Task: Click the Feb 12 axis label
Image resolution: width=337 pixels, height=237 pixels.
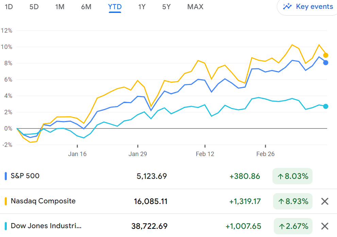Action: 205,154
